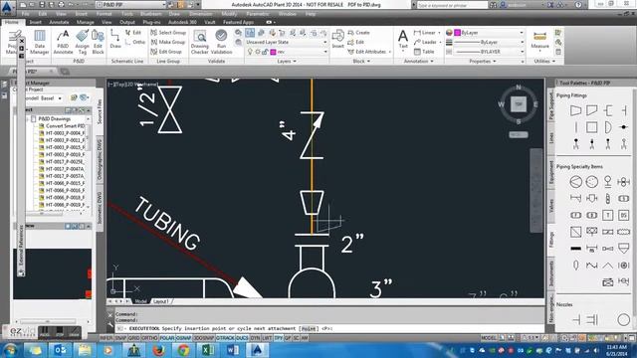The image size is (637, 358).
Task: Click Edit Attributes in Block panel
Action: (x=369, y=52)
